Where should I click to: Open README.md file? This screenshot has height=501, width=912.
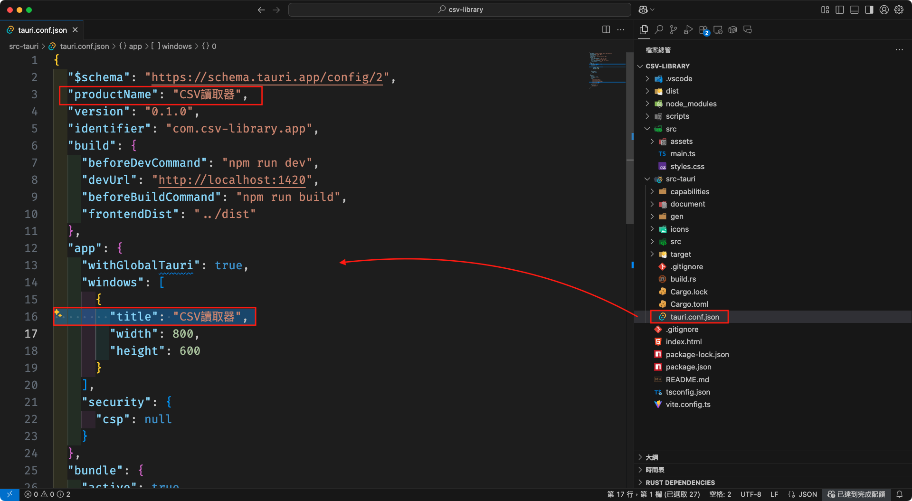tap(687, 379)
